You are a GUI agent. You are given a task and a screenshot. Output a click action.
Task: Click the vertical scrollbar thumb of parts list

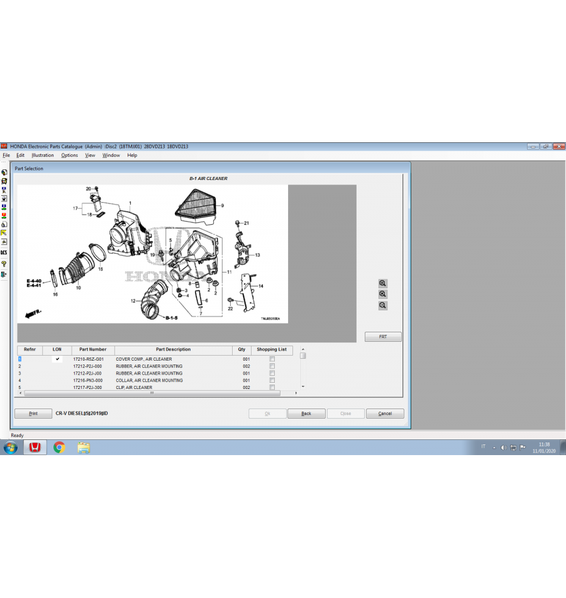(303, 356)
